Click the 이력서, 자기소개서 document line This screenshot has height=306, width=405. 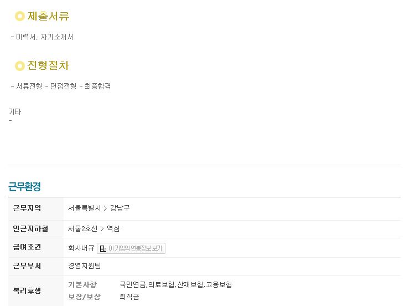tap(42, 37)
